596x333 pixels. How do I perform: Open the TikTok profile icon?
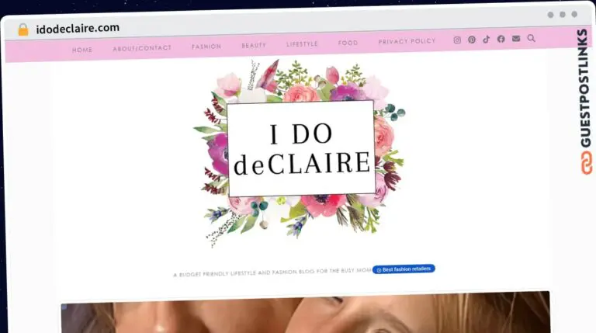(x=486, y=39)
